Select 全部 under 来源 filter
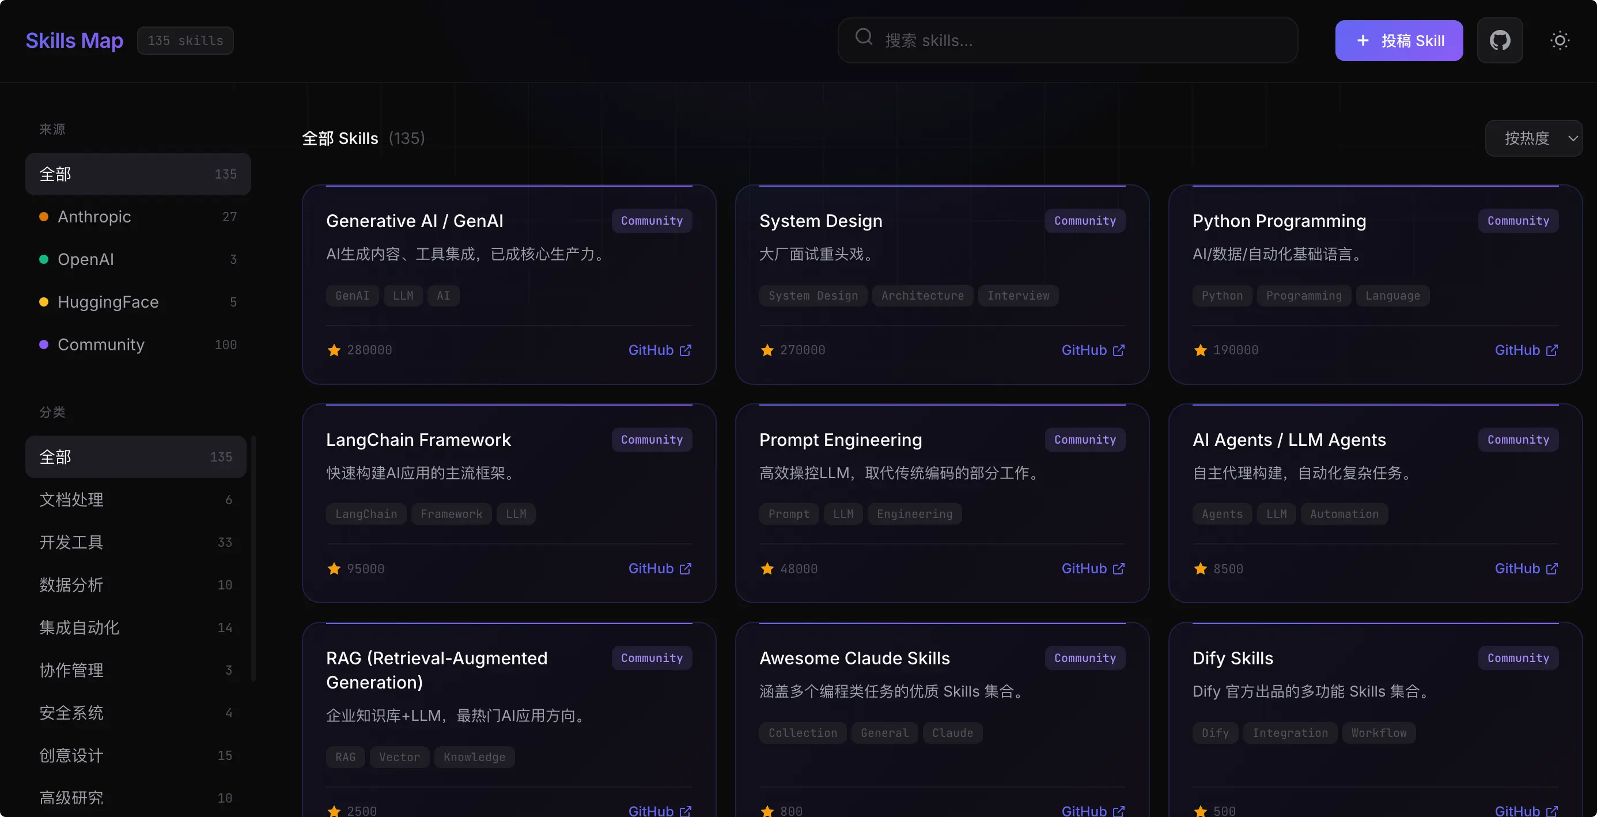The height and width of the screenshot is (817, 1597). (x=138, y=174)
